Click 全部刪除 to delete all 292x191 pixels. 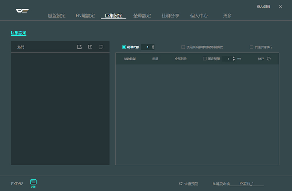coord(181,59)
